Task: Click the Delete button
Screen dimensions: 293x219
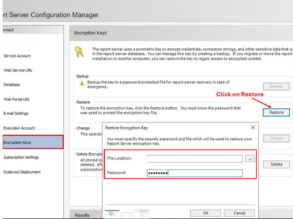Action: tap(276, 164)
